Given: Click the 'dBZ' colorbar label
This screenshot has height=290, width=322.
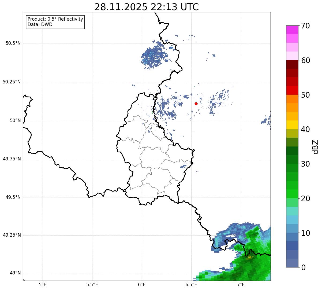Looking at the screenshot, I should point(316,147).
